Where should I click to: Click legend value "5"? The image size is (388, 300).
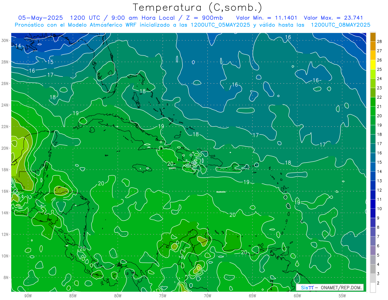point(378,255)
